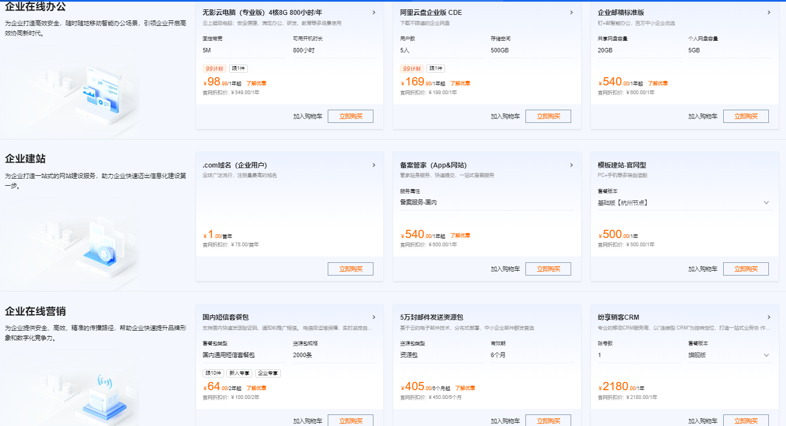Image resolution: width=786 pixels, height=426 pixels.
Task: Buy 无影云电脑 now via 立即购买
Action: pos(350,116)
